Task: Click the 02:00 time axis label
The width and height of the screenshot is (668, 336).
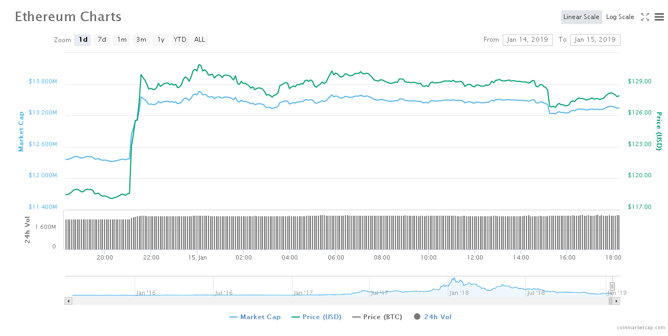Action: pos(243,257)
